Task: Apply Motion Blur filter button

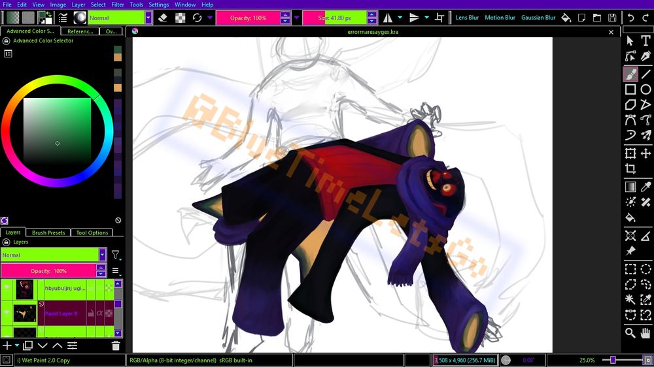Action: click(x=500, y=18)
